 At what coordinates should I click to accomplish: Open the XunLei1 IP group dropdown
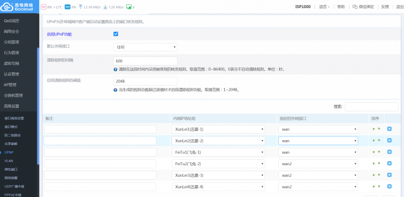point(218,129)
